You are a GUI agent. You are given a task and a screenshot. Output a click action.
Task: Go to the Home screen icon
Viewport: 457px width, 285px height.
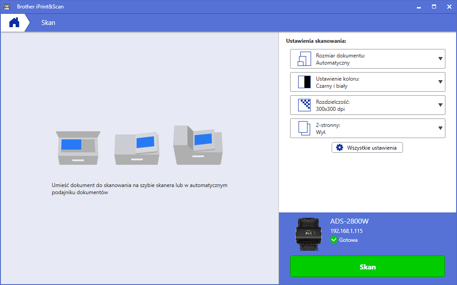coord(14,22)
